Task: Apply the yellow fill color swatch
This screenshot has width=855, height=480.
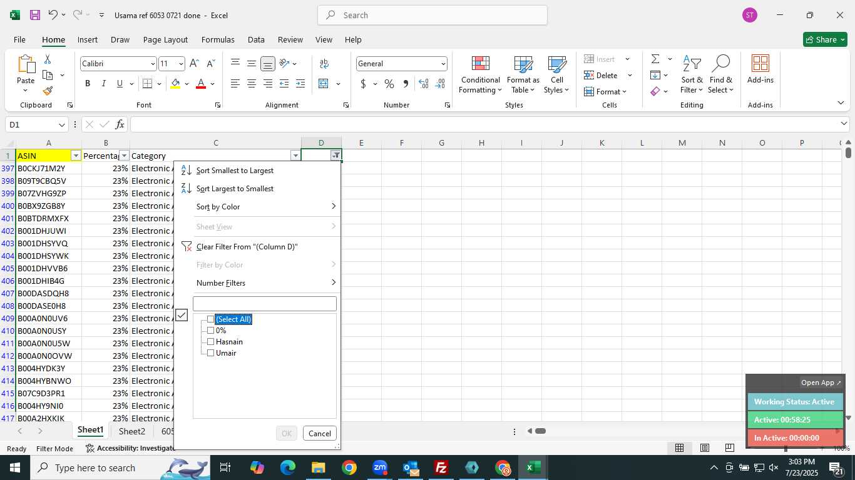Action: pyautogui.click(x=175, y=83)
